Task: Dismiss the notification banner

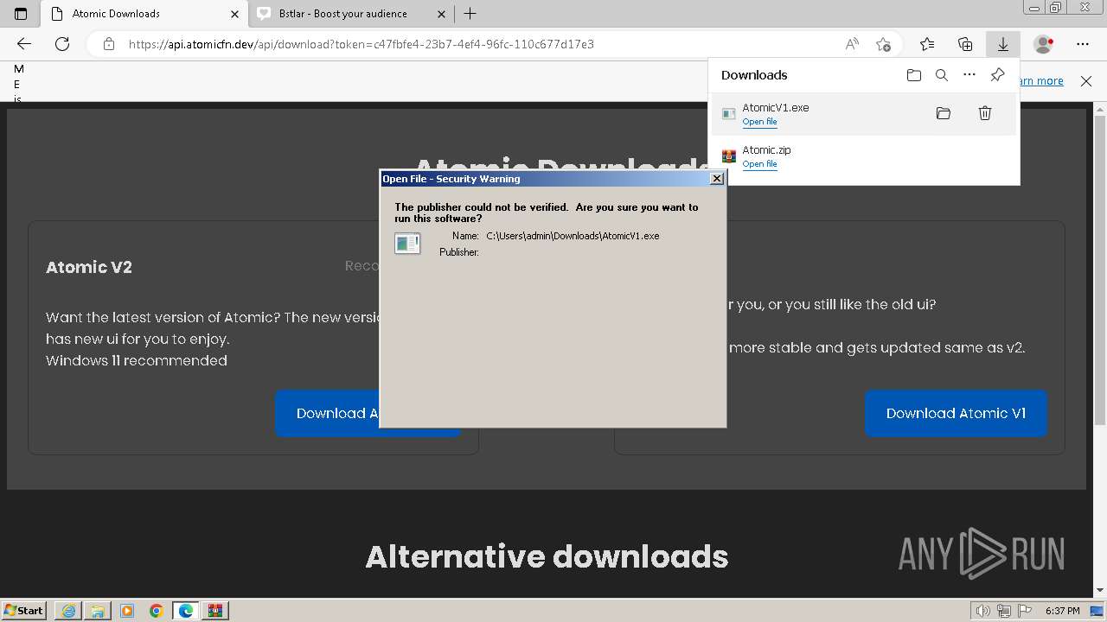Action: pos(1086,80)
